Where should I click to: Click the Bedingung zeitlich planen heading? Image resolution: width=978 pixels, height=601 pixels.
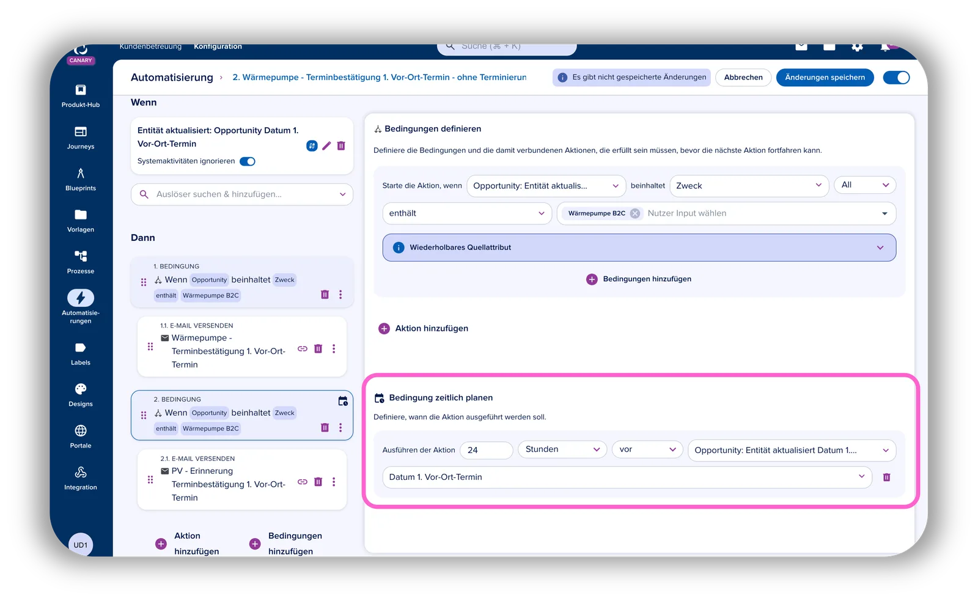pyautogui.click(x=441, y=398)
